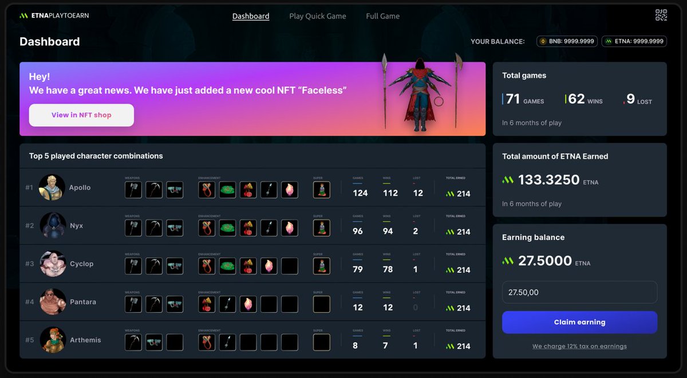Click the BNB coin icon in balance
Image resolution: width=687 pixels, height=378 pixels.
point(543,41)
